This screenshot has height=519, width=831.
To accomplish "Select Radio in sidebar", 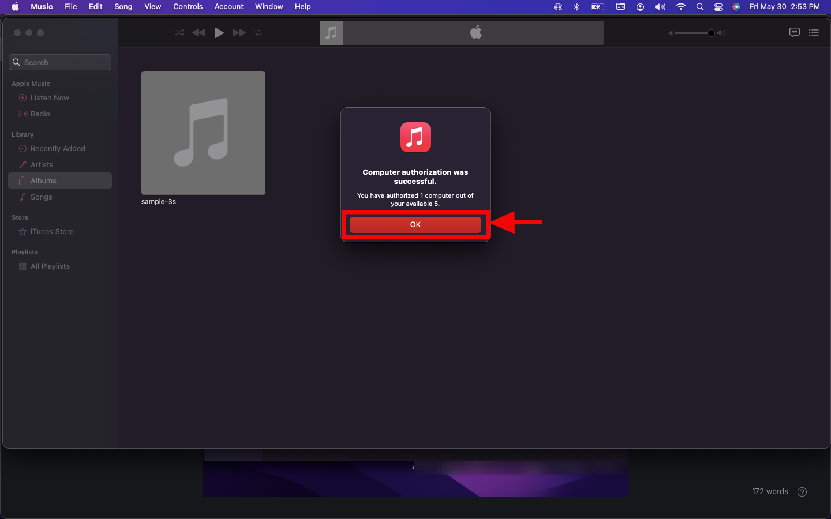I will coord(40,114).
